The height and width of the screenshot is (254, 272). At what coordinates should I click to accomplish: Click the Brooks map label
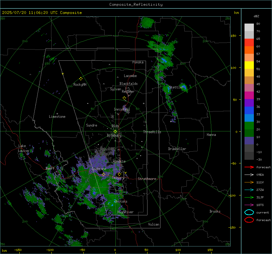[x=215, y=211]
